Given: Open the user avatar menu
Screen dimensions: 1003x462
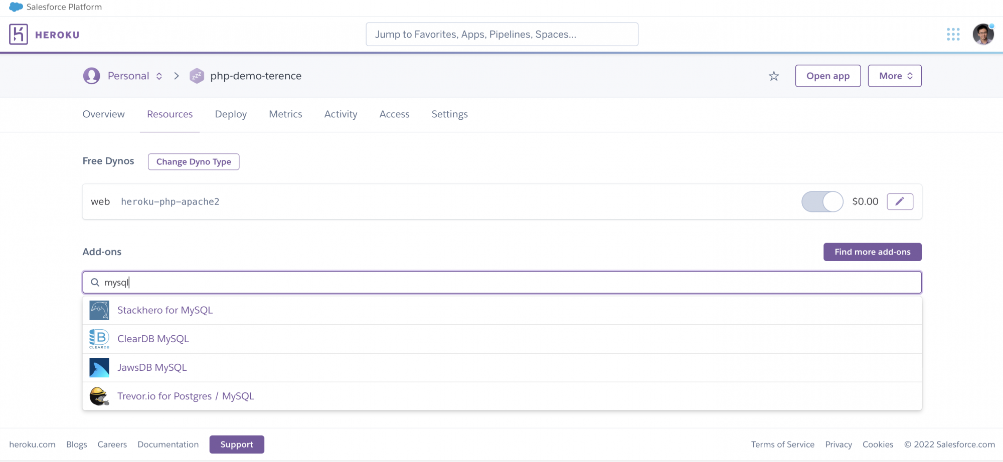Looking at the screenshot, I should point(983,34).
